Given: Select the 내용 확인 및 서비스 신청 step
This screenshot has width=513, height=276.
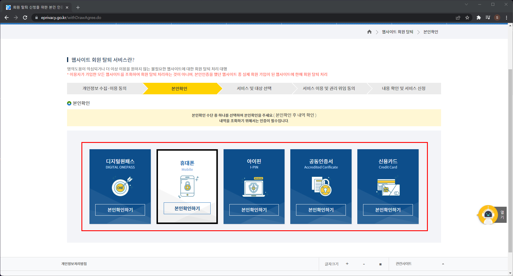Looking at the screenshot, I should click(404, 89).
